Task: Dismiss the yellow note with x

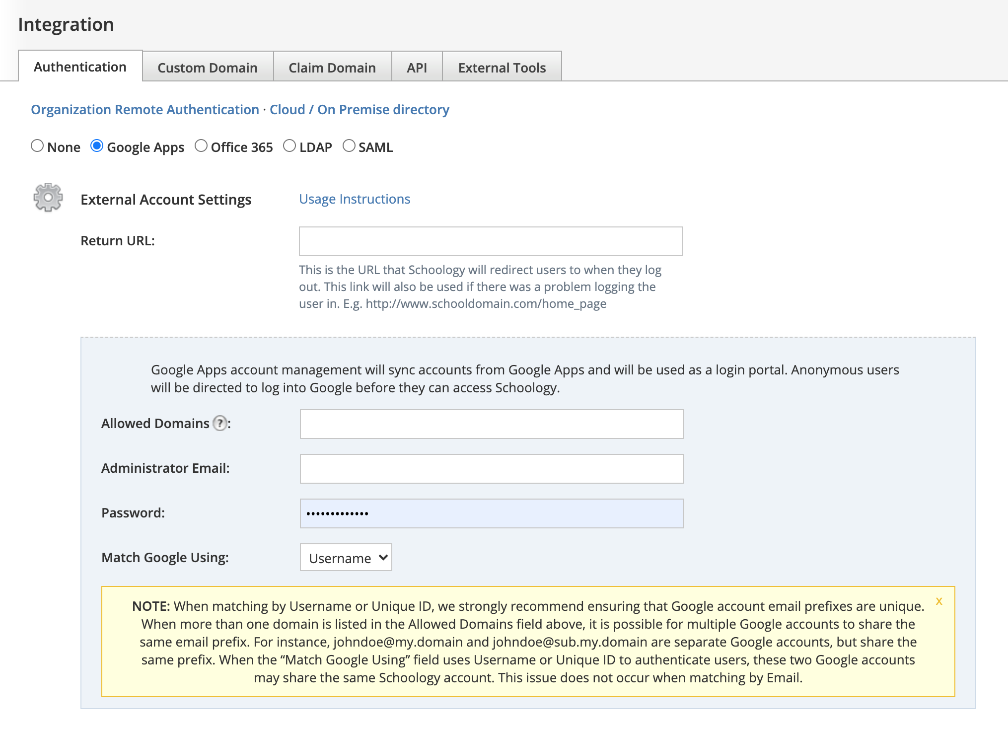Action: pos(938,601)
